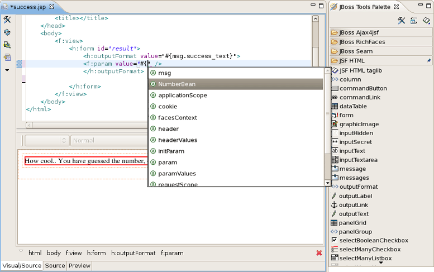Insert inputTextarea tag from palette
This screenshot has height=272, width=434.
coord(355,160)
